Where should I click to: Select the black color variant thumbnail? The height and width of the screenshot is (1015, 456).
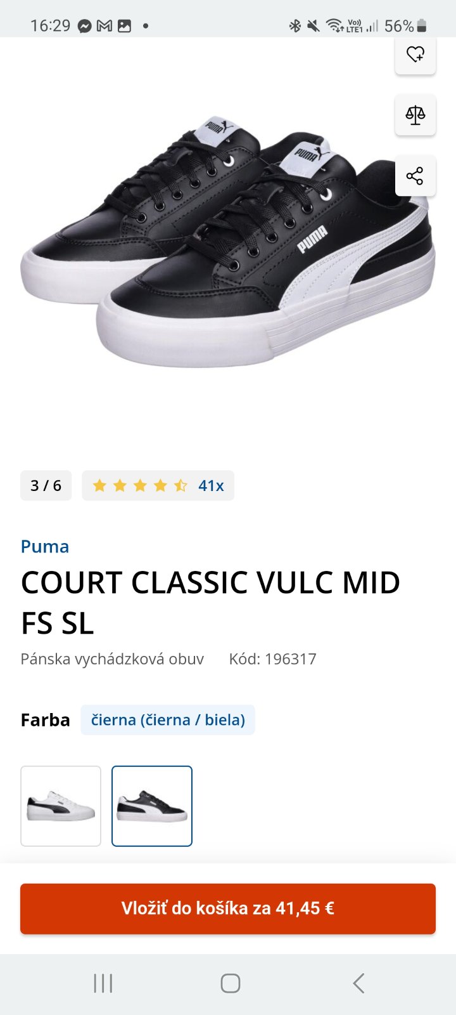tap(152, 806)
